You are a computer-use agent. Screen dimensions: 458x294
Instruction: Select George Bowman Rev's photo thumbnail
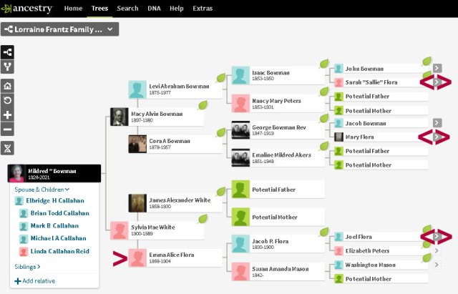click(240, 132)
